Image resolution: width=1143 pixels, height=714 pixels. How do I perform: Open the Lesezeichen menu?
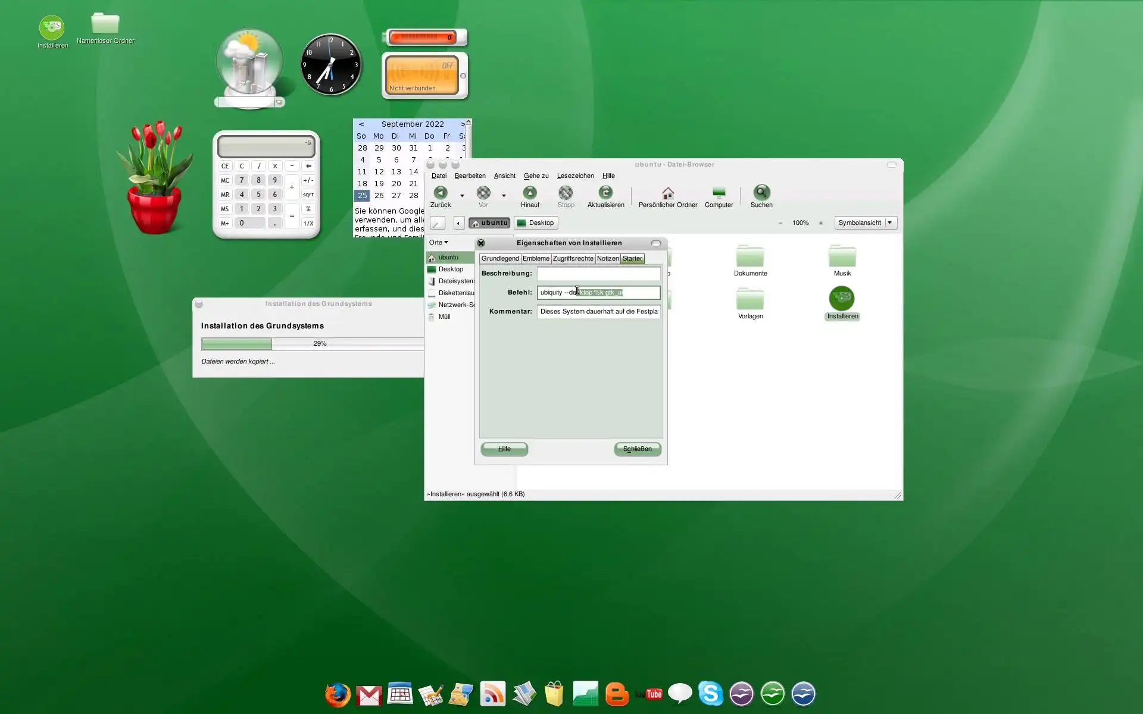point(575,176)
